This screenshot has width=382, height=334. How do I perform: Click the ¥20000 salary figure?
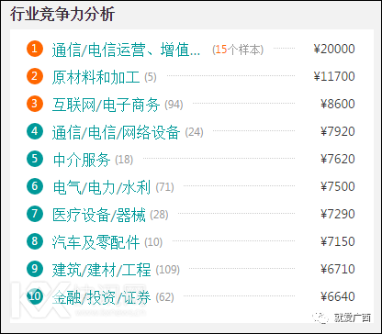(x=334, y=50)
